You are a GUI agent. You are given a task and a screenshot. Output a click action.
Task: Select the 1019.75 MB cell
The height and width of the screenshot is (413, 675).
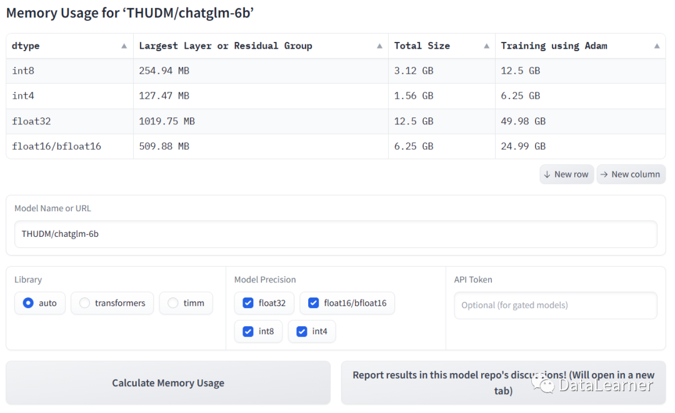261,121
